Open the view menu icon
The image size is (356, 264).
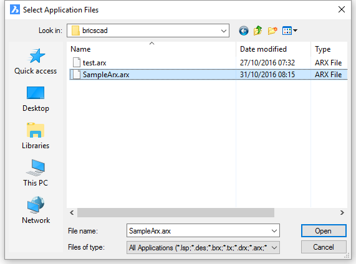click(x=289, y=31)
